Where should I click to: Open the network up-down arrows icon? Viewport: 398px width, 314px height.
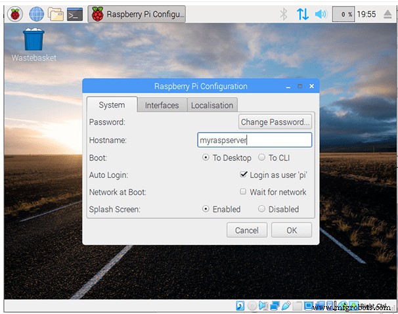tap(303, 14)
